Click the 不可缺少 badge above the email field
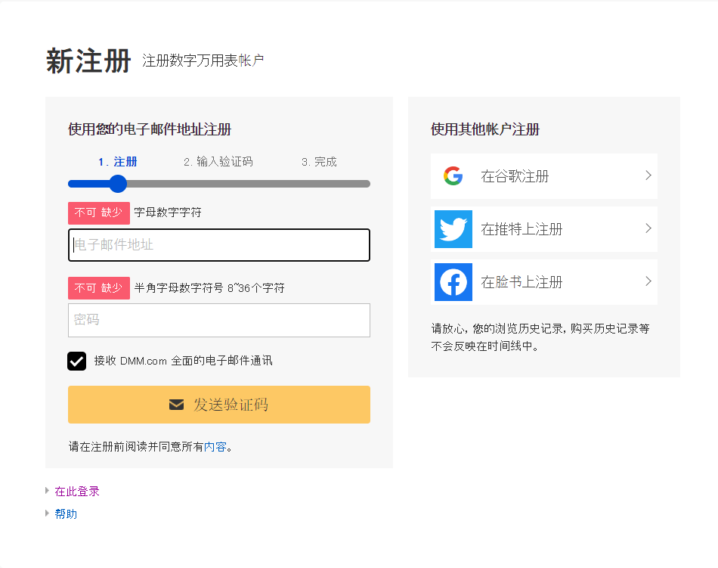This screenshot has width=718, height=568. coord(98,213)
